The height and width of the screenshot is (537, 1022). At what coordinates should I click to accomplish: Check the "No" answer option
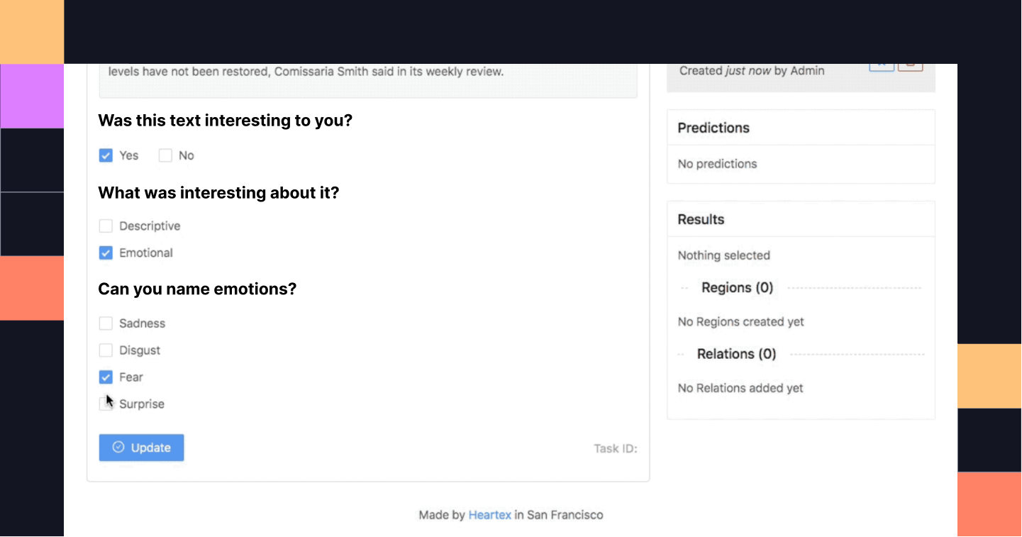pyautogui.click(x=165, y=155)
